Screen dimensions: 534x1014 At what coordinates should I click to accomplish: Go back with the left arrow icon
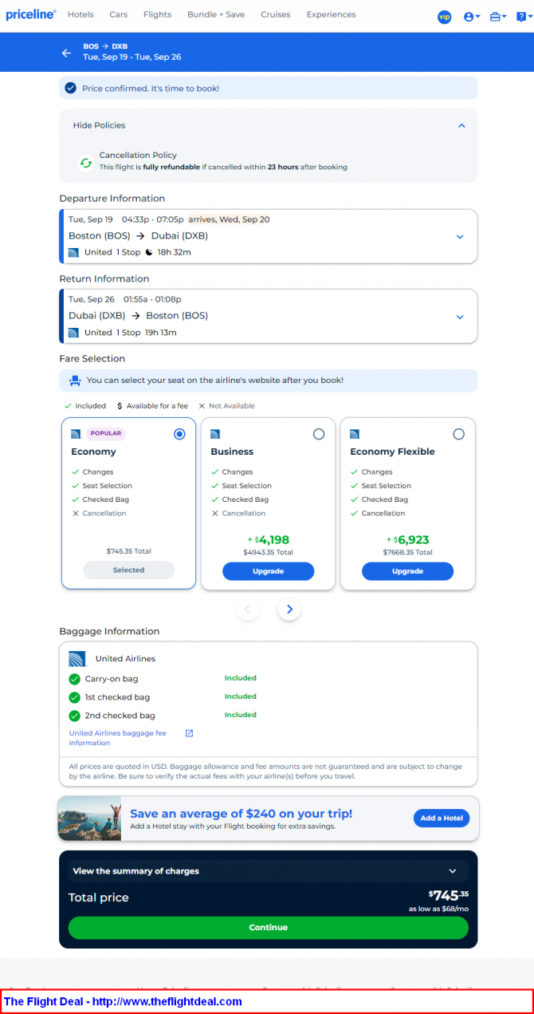tap(66, 53)
